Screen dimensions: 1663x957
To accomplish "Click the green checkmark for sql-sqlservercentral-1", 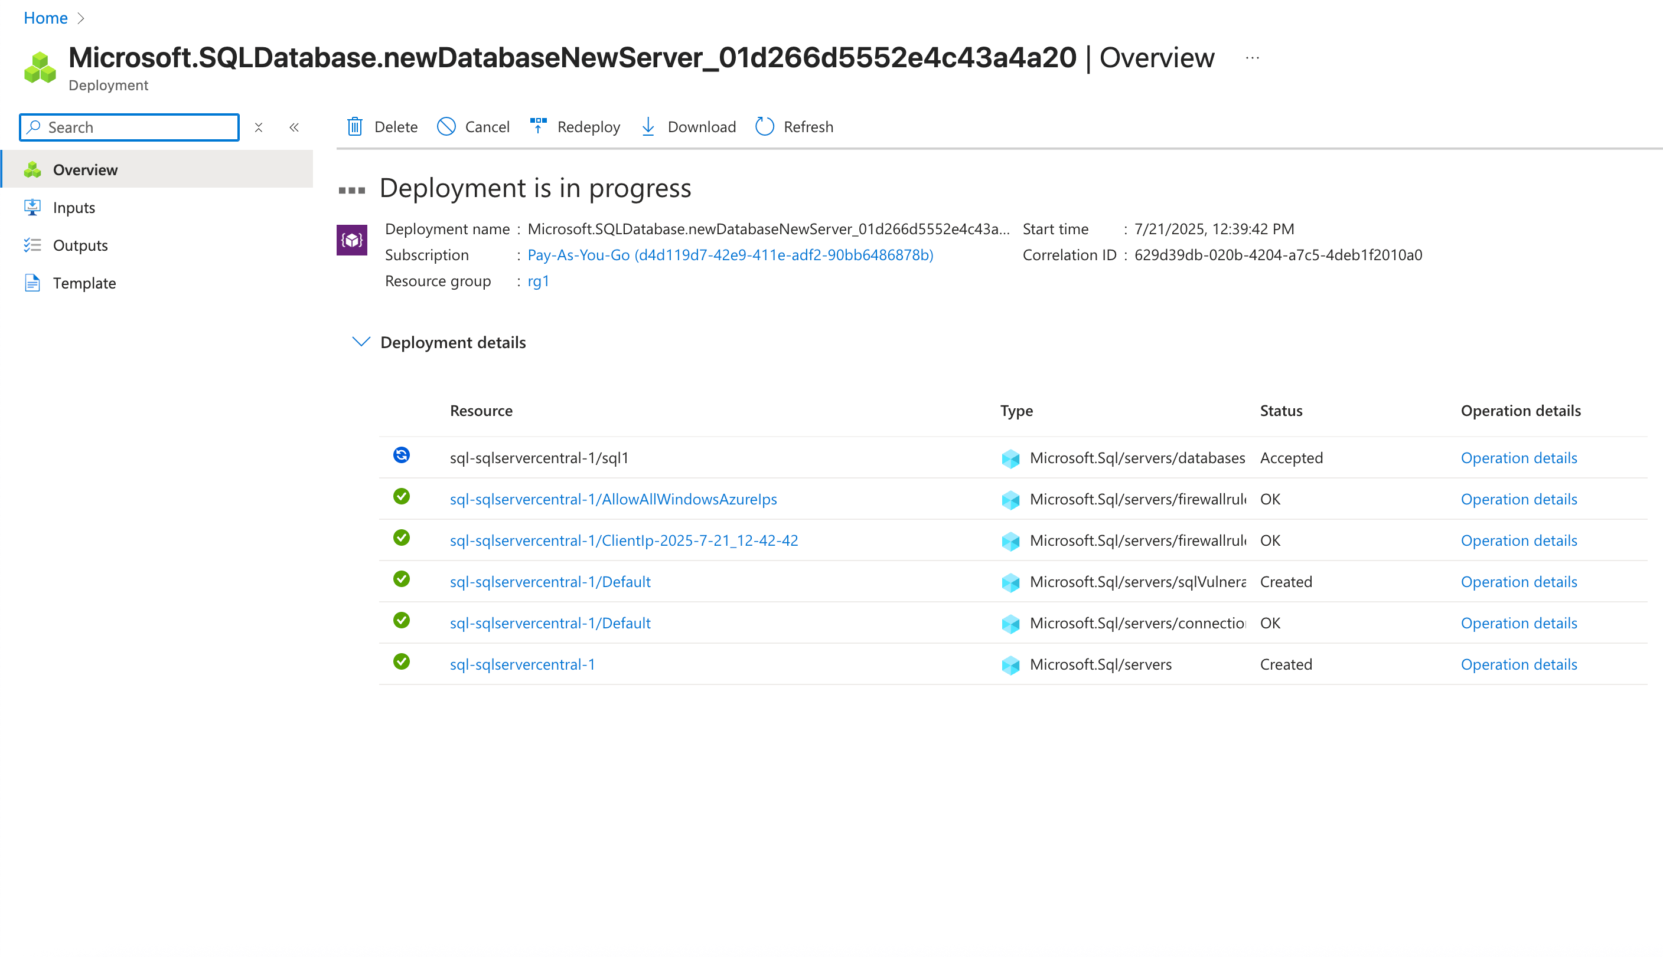I will 401,663.
